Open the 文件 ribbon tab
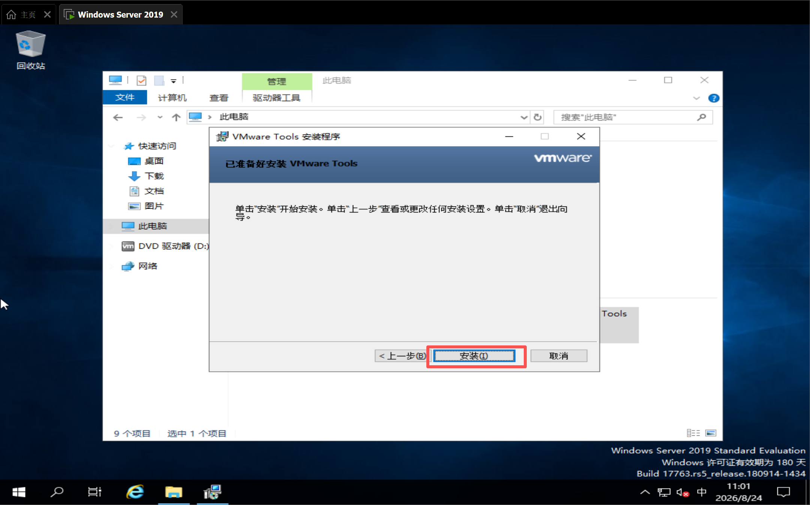810x505 pixels. [x=125, y=97]
